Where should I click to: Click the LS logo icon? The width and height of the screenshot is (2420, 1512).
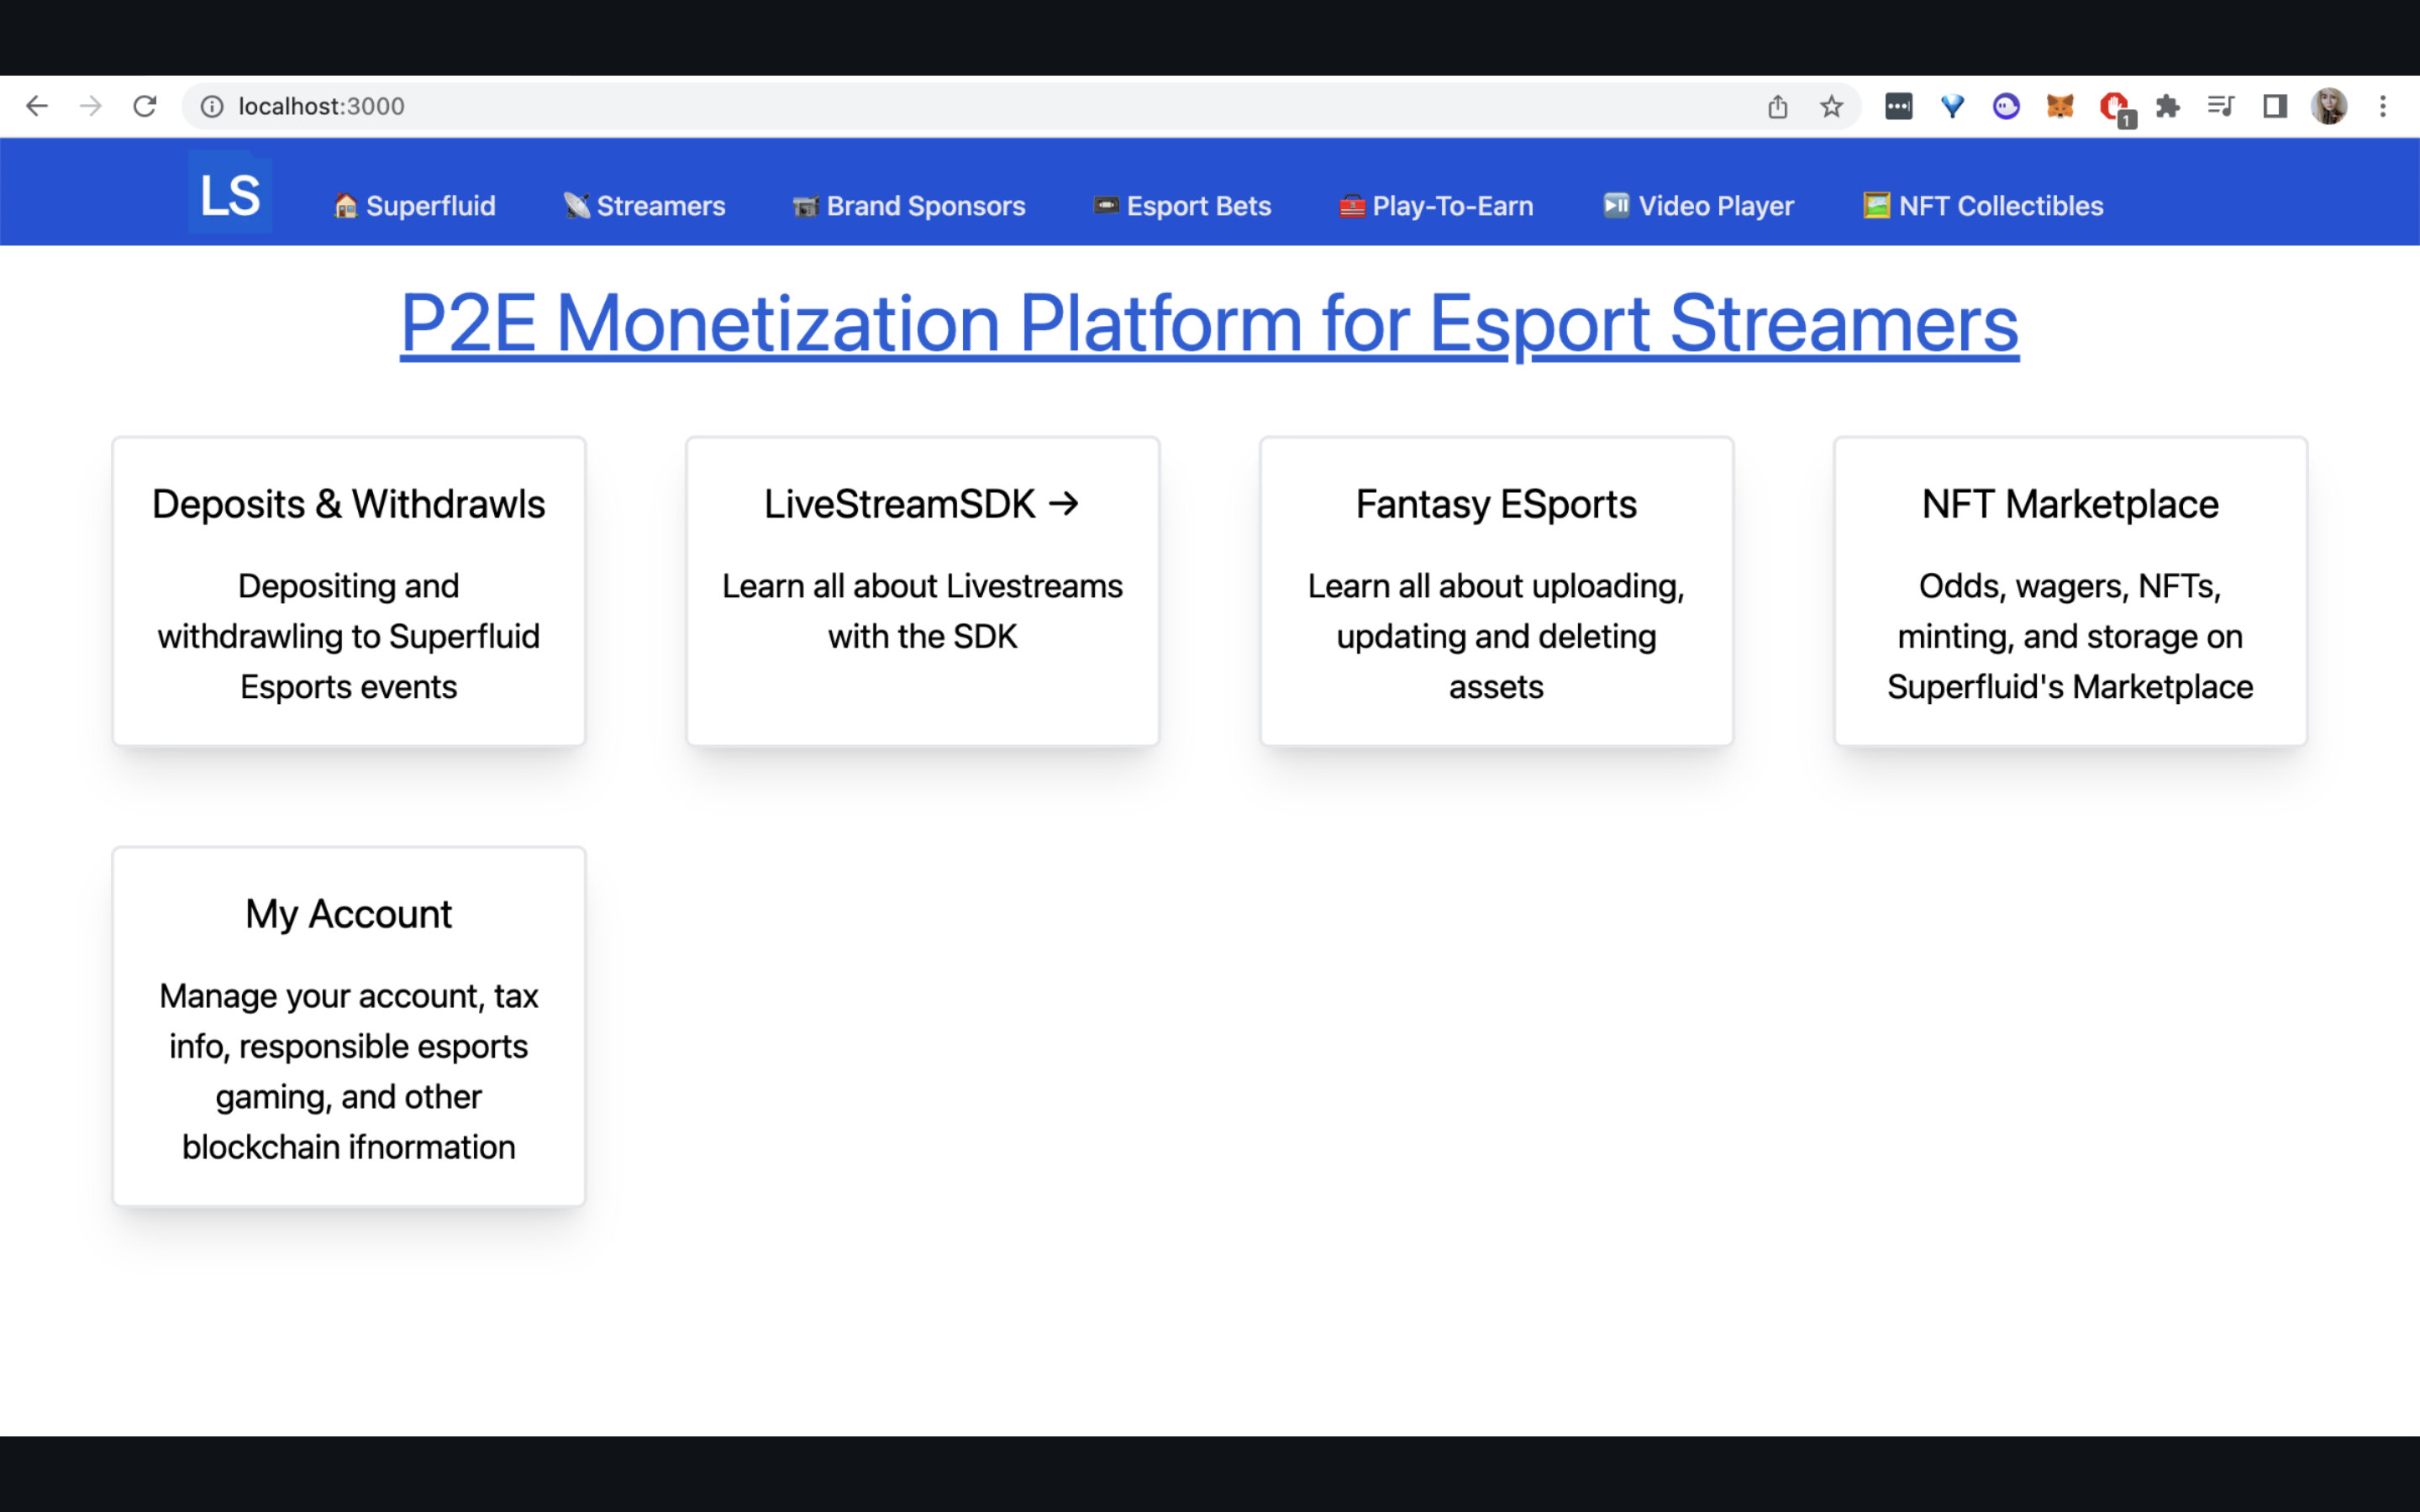click(230, 193)
